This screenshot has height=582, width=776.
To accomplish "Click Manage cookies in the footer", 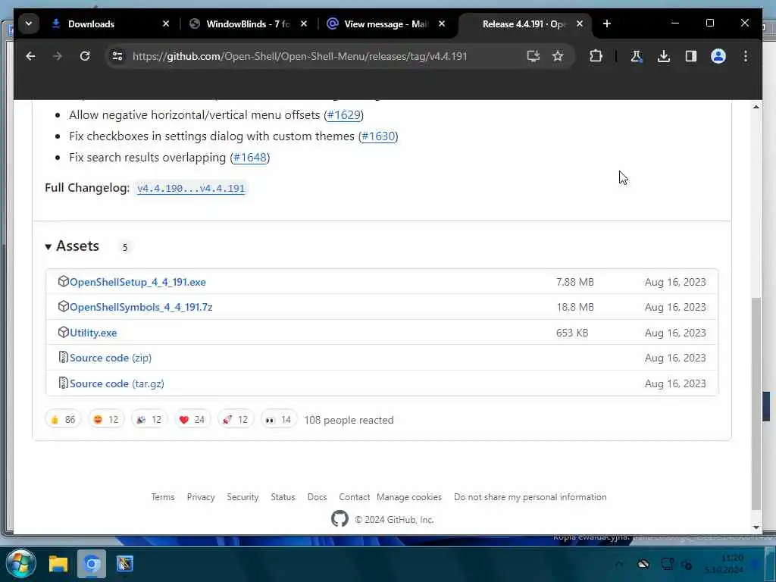I will 408,497.
